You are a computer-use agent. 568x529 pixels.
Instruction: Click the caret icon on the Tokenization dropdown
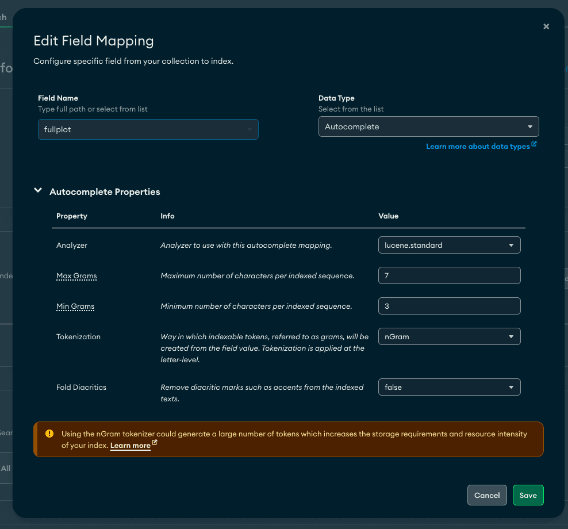click(511, 336)
